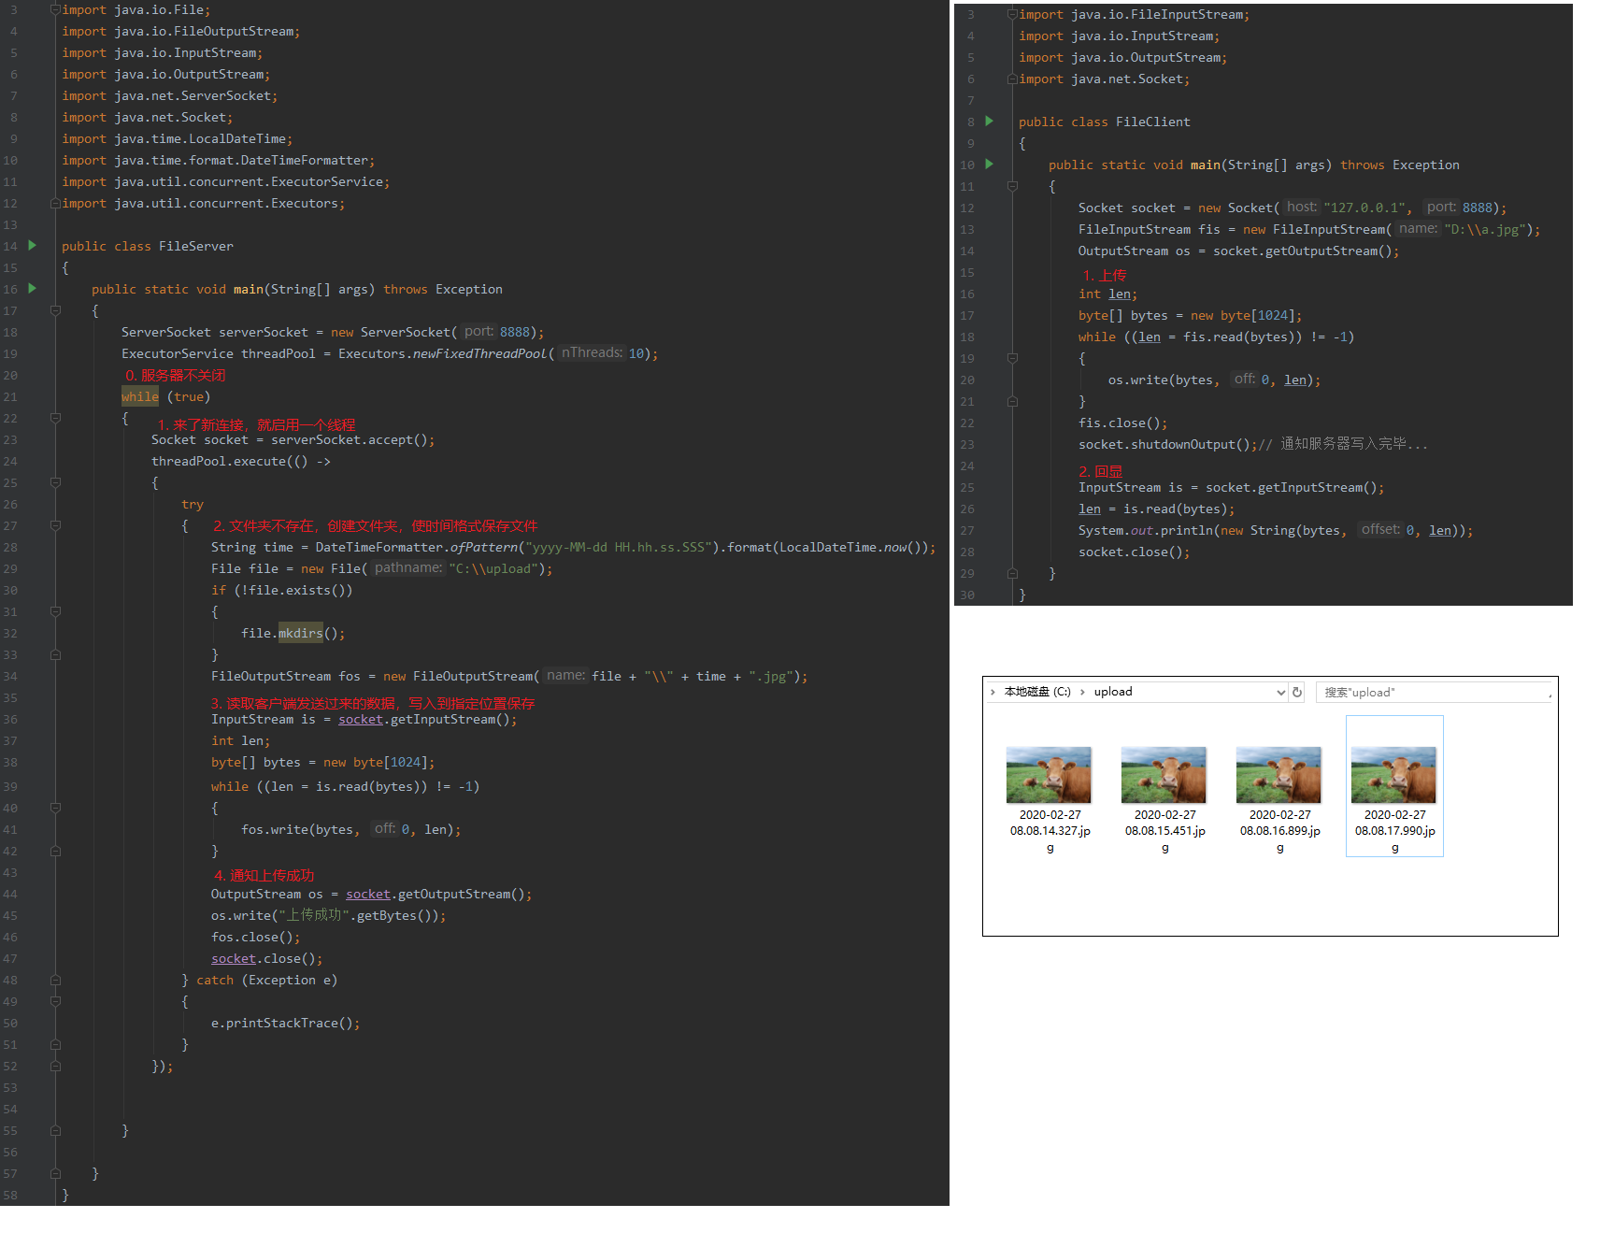Navigate to 本地磁盘 (C:) in breadcrumb
The height and width of the screenshot is (1247, 1600).
(x=1037, y=693)
